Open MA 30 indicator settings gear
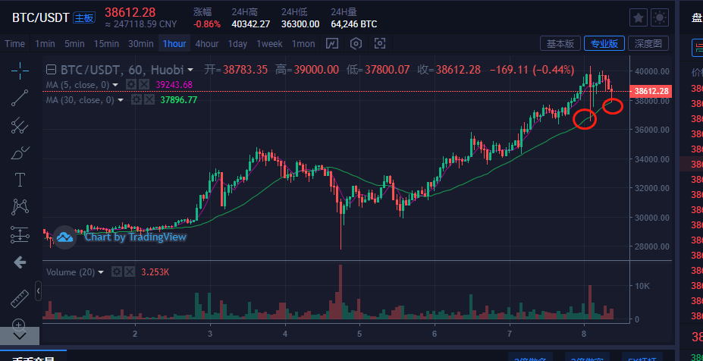 tap(137, 100)
